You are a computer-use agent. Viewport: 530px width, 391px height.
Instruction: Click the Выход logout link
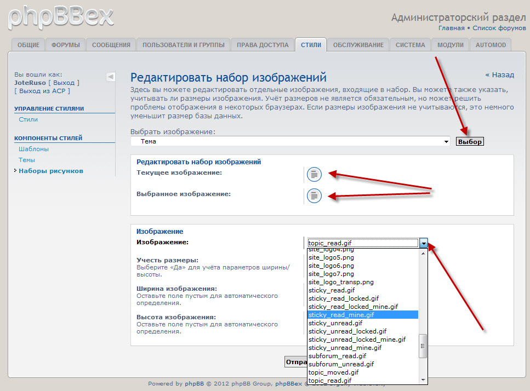point(64,83)
